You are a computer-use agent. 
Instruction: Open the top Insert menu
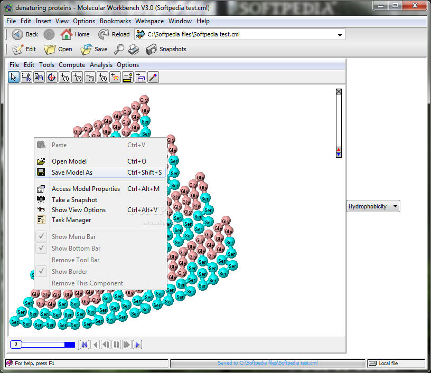pyautogui.click(x=43, y=21)
